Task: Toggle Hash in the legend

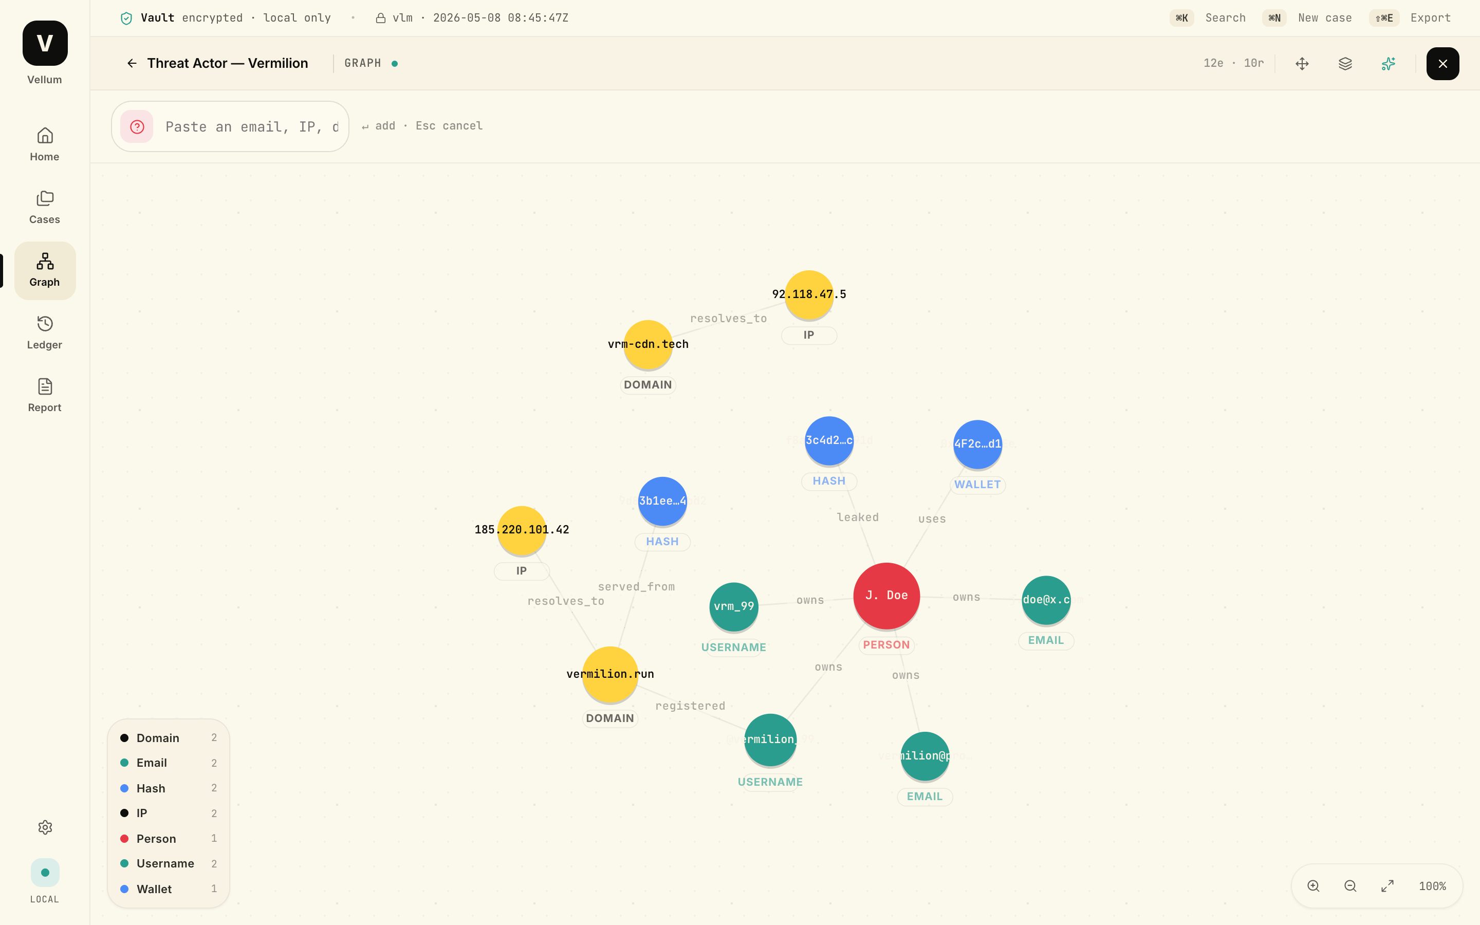Action: [x=168, y=788]
